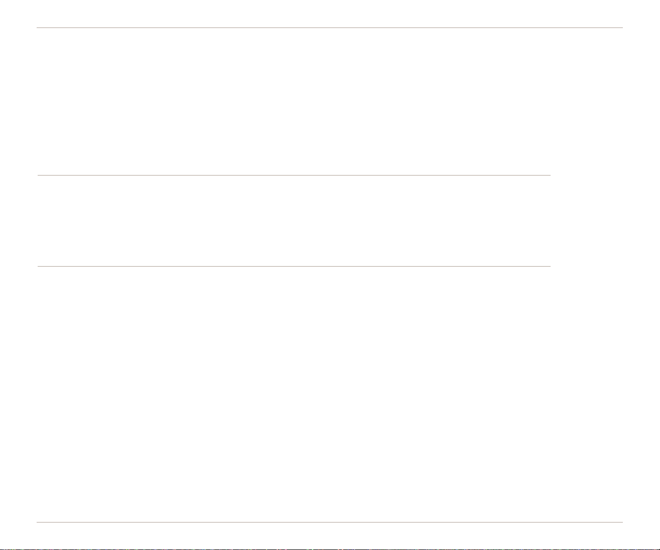Click the blank section between the two shorter dividers

pyautogui.click(x=294, y=221)
